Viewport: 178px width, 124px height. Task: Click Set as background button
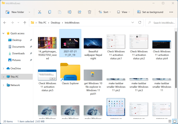150,12
